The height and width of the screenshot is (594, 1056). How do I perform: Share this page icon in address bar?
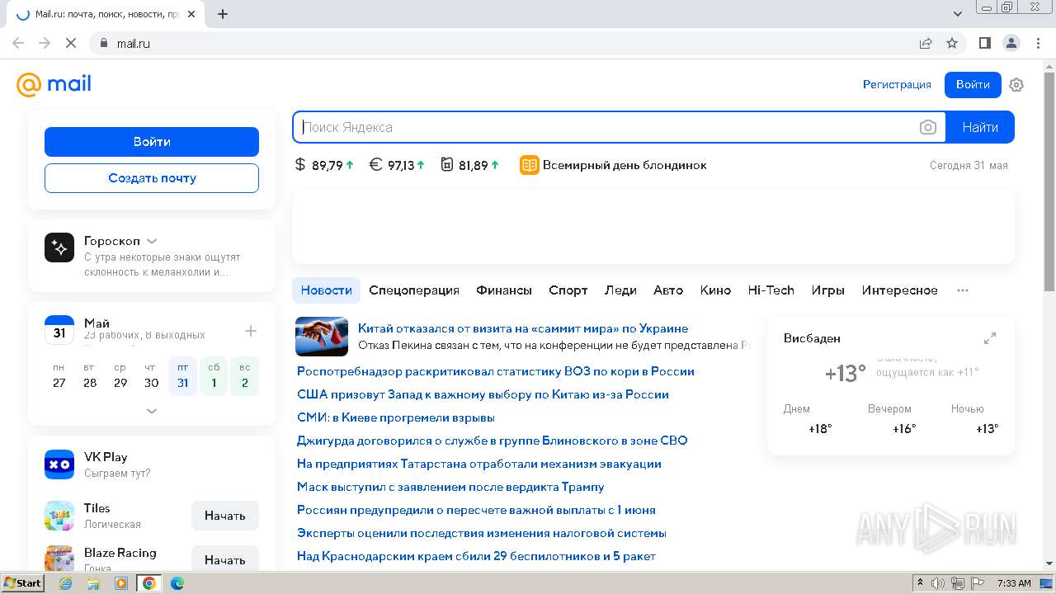pyautogui.click(x=926, y=43)
